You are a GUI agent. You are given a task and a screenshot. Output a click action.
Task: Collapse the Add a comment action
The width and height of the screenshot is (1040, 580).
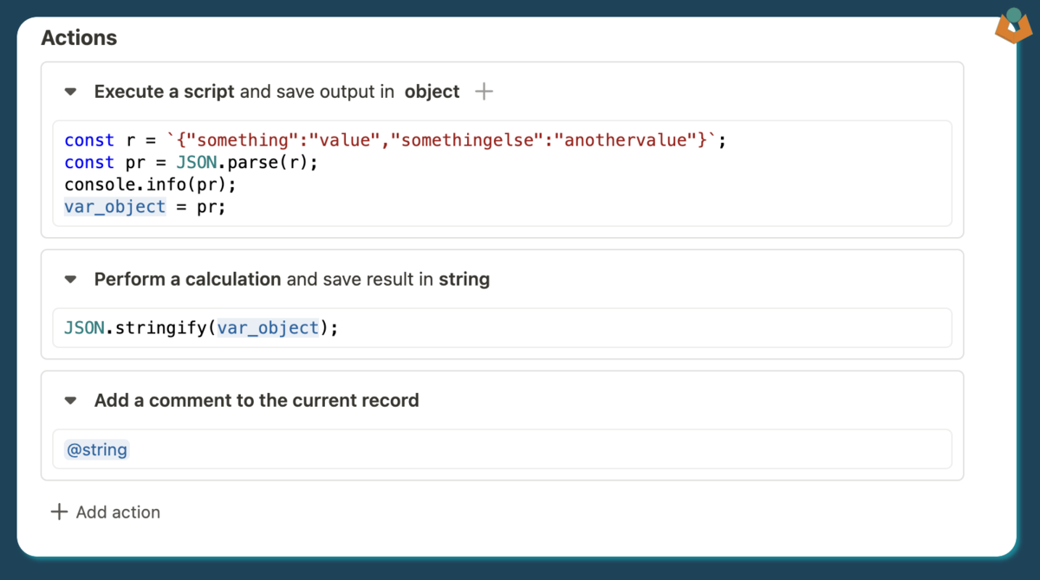click(71, 400)
